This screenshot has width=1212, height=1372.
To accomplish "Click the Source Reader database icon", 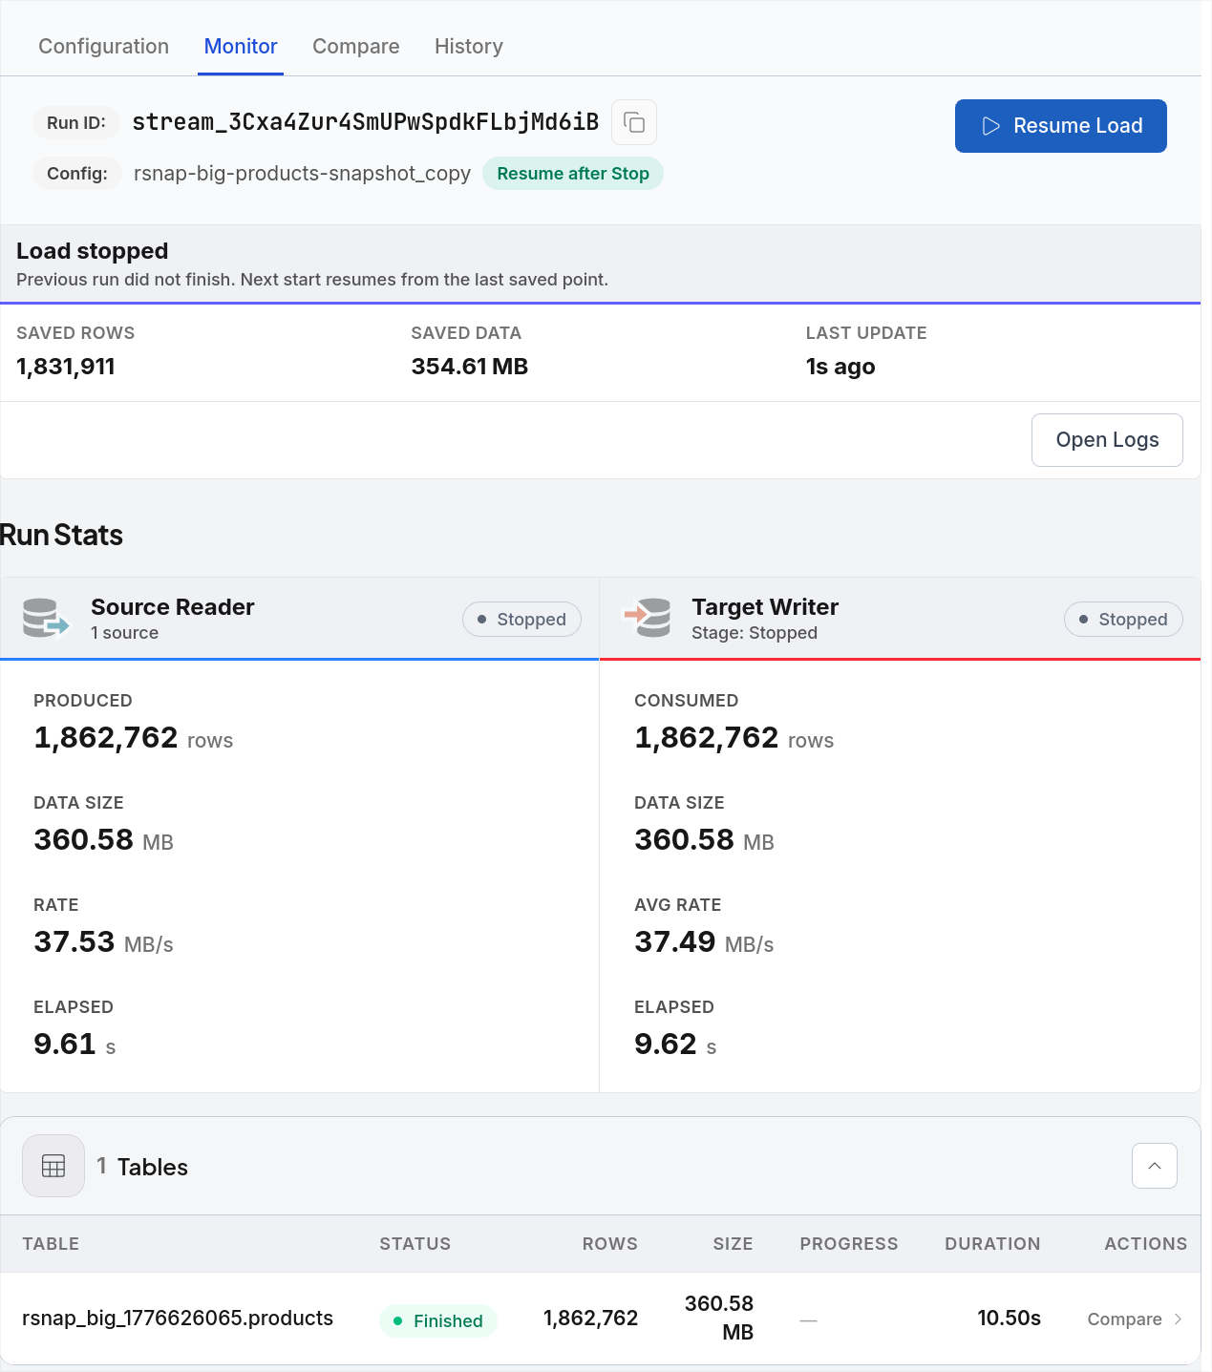I will click(x=46, y=618).
